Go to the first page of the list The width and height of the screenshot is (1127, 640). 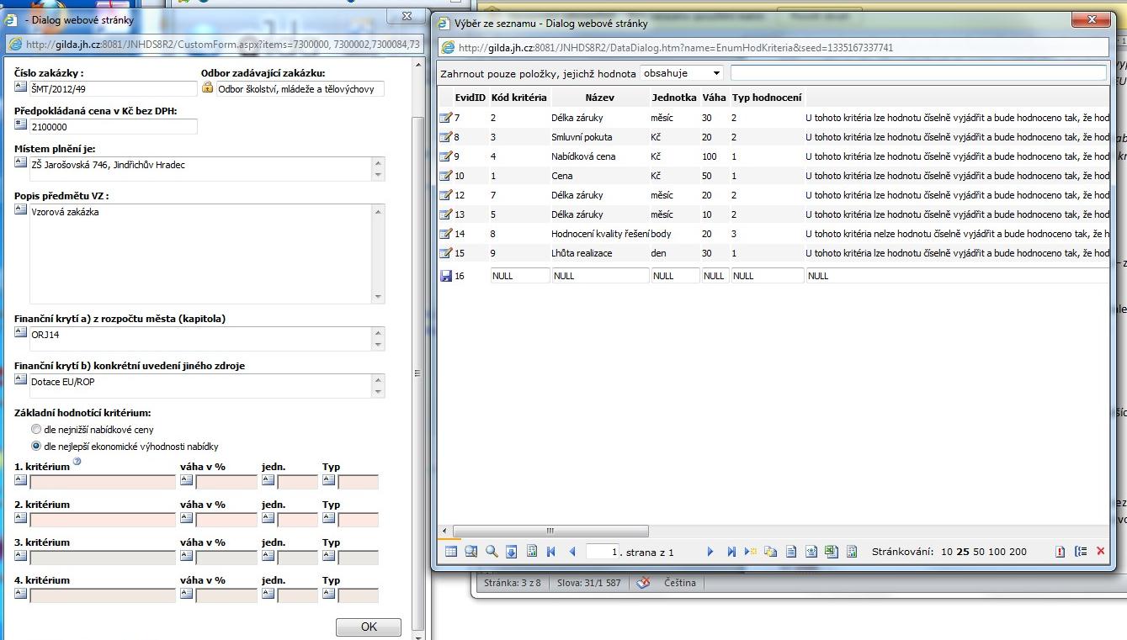tap(551, 552)
